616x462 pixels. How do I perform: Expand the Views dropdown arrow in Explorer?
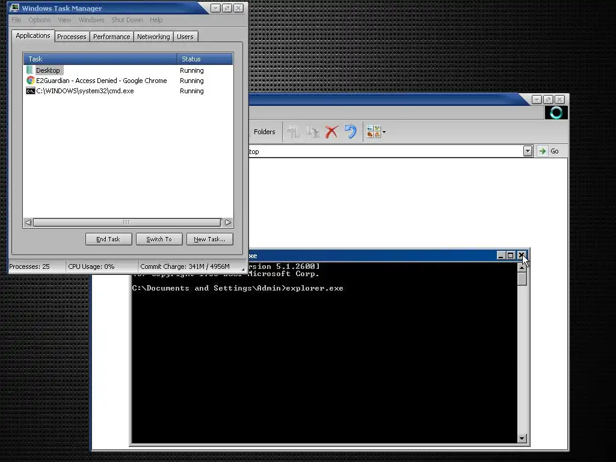pos(384,132)
